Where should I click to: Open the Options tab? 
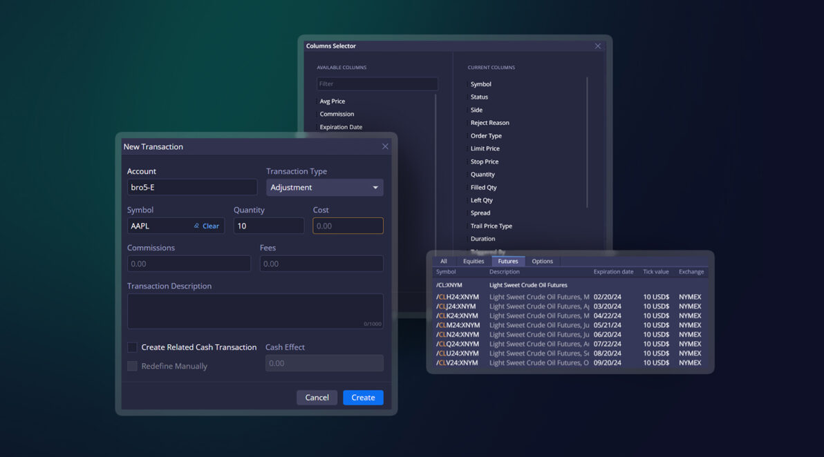(542, 261)
